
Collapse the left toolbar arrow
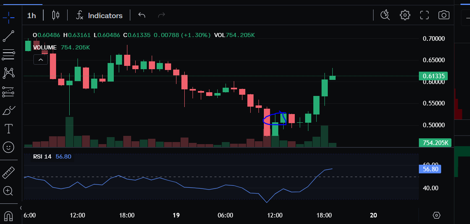[x=21, y=208]
